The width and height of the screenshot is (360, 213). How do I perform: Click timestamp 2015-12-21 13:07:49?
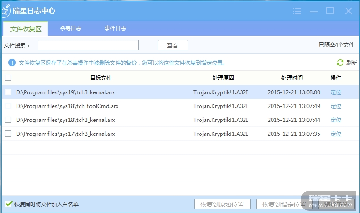click(294, 106)
